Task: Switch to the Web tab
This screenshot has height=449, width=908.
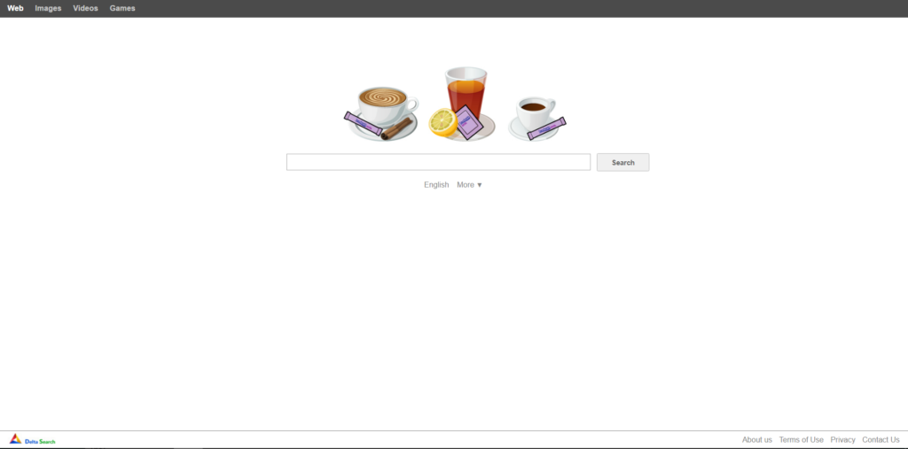Action: [x=15, y=8]
